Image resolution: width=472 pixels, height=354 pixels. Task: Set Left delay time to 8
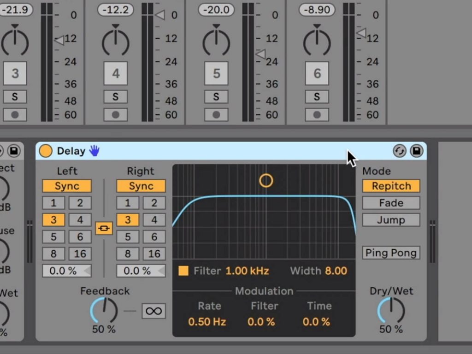coord(53,254)
